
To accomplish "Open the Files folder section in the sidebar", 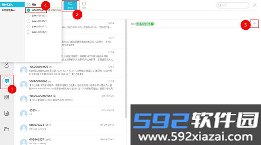I will 7,129.
